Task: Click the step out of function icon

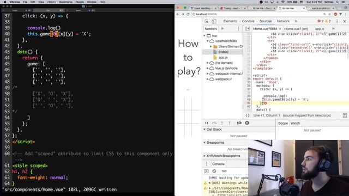Action: point(230,123)
